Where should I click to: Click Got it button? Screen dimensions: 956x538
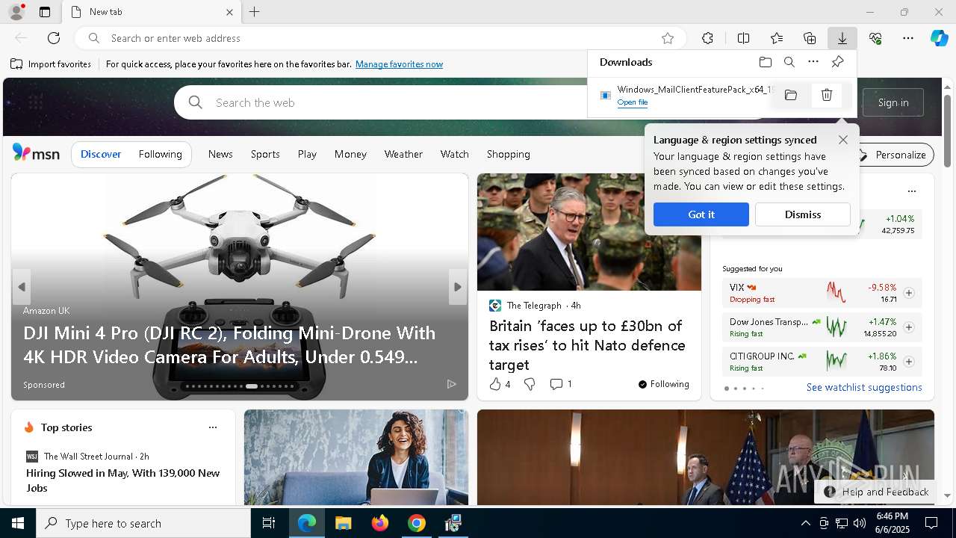(x=701, y=214)
